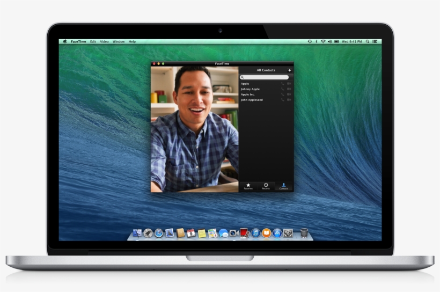Start video call with John Appleseed

pos(289,100)
